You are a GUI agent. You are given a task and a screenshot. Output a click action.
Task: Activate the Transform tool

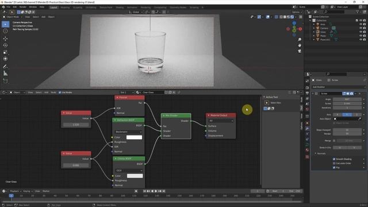point(5,59)
